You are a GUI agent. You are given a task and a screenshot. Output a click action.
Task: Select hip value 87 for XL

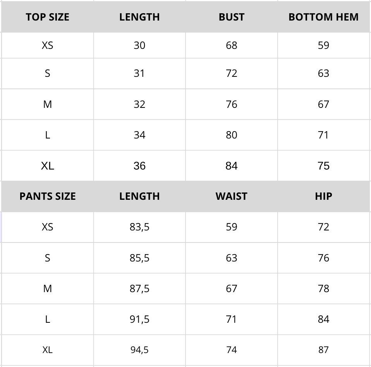click(x=323, y=350)
